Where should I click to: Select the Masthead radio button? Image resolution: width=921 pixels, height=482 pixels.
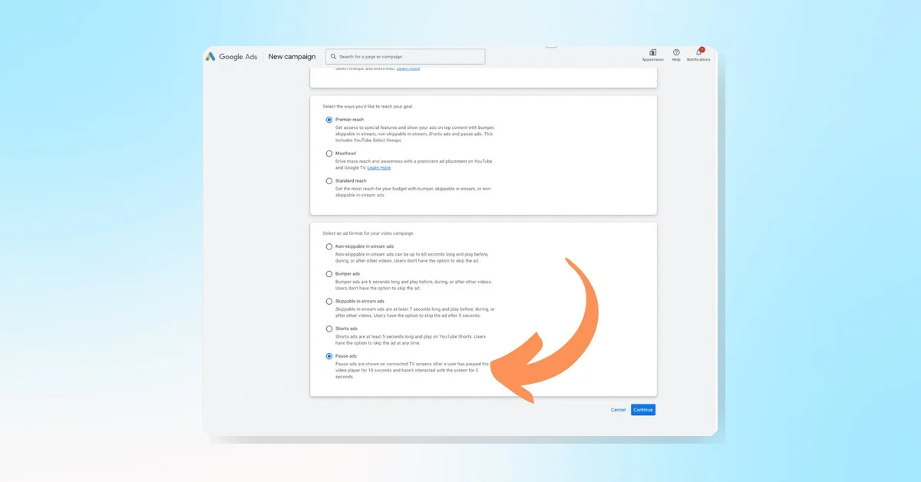329,154
